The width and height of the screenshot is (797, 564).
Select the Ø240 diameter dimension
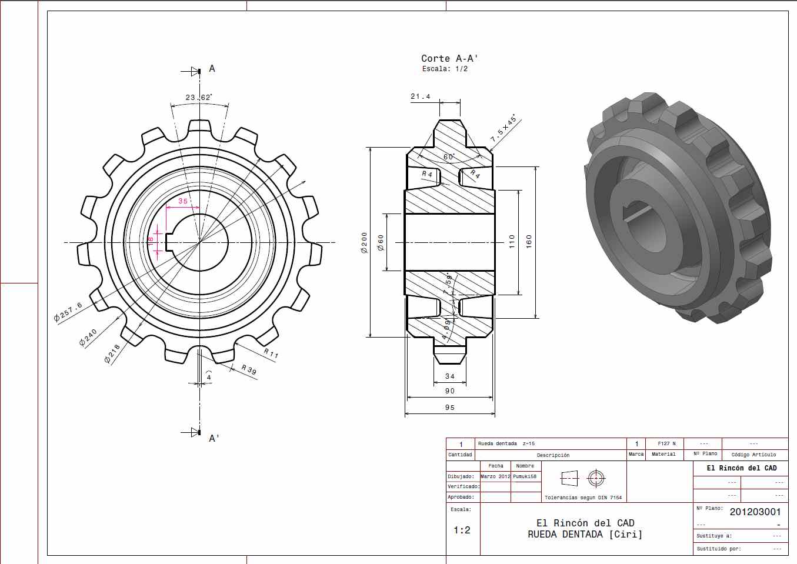(x=88, y=338)
